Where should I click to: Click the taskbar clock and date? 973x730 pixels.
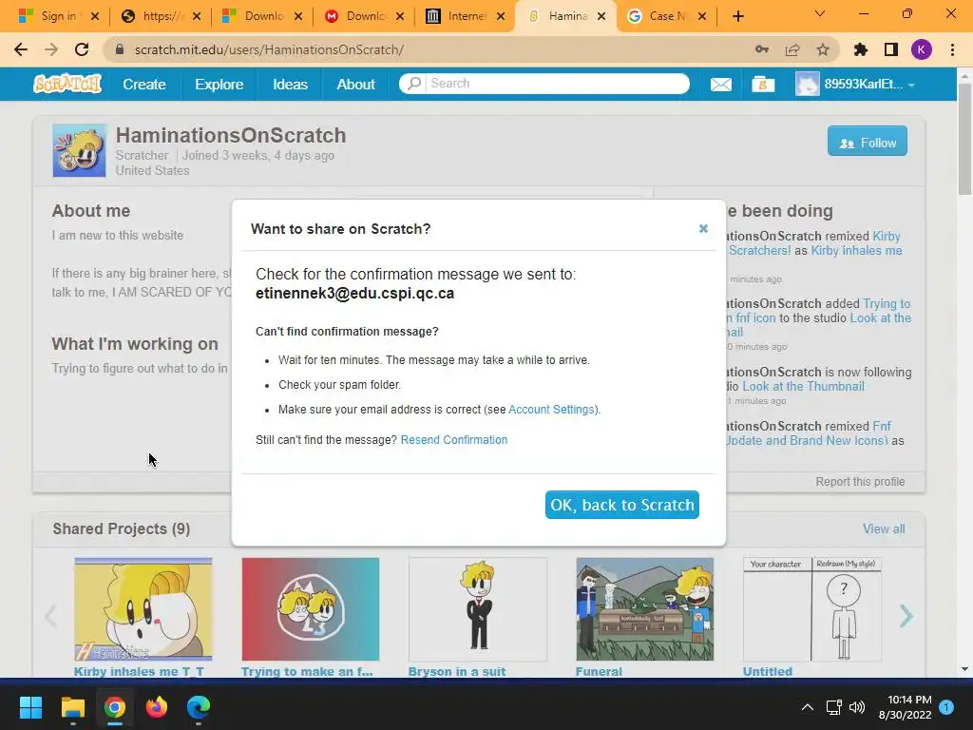point(905,707)
